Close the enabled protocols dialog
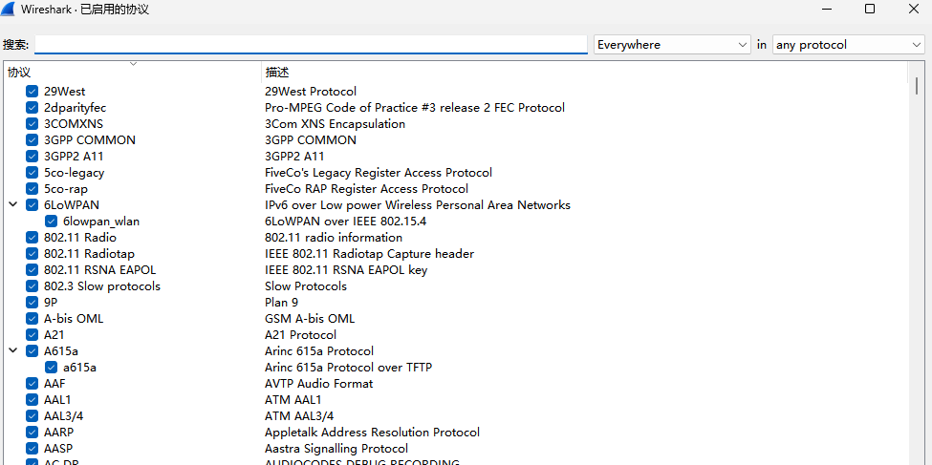The image size is (932, 465). (x=914, y=9)
